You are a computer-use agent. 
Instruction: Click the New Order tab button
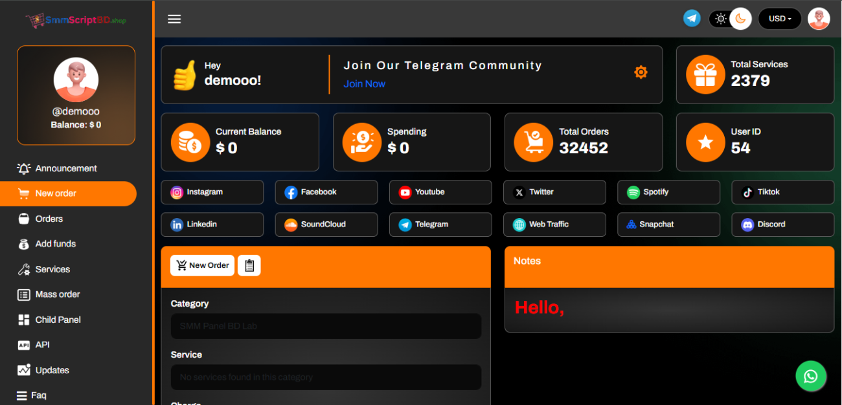(202, 265)
